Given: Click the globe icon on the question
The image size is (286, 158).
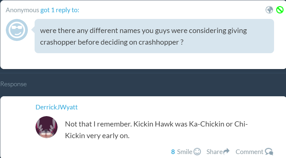Looking at the screenshot, I should [269, 10].
